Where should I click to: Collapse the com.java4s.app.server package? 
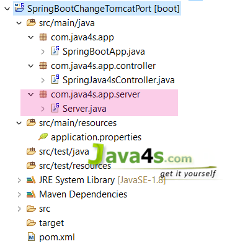coord(31,94)
